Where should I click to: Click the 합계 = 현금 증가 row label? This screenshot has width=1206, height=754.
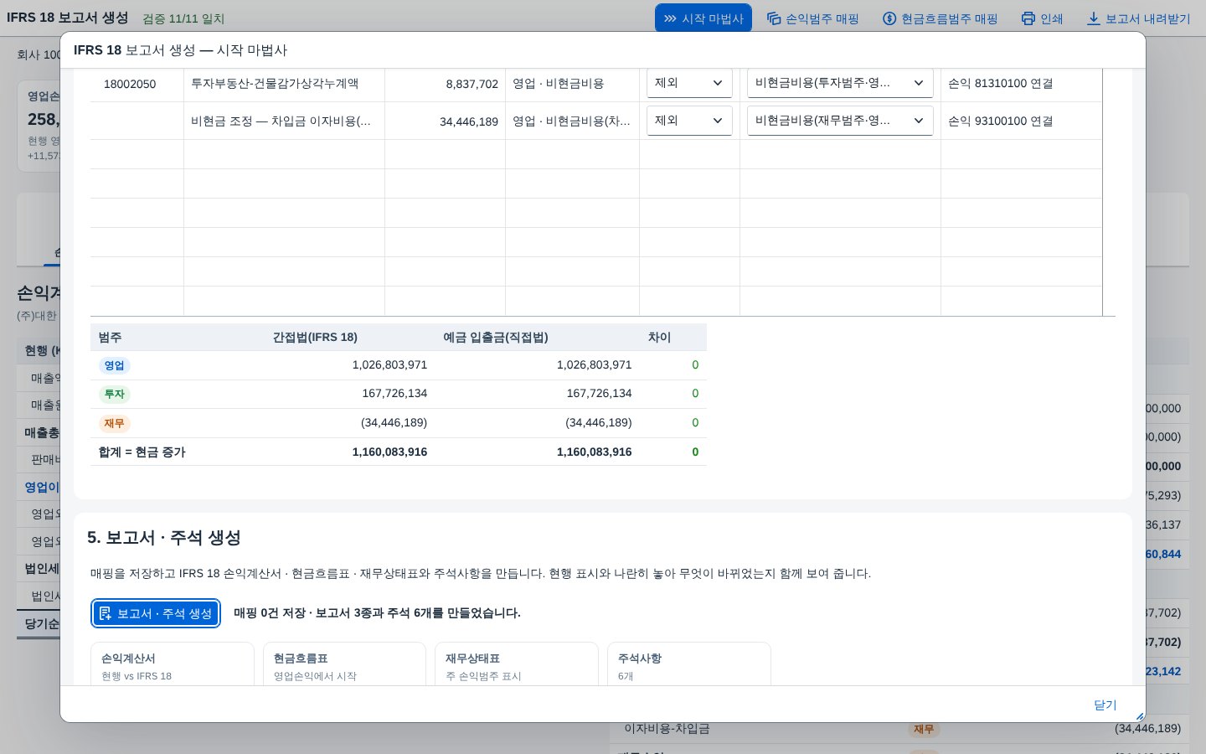[x=142, y=452]
